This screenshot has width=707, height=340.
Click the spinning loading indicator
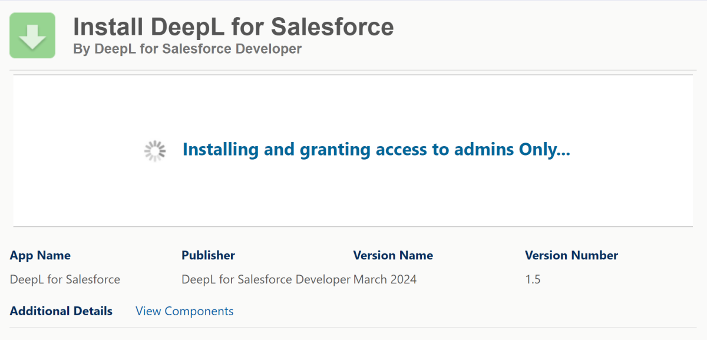click(155, 151)
